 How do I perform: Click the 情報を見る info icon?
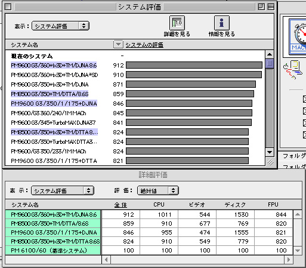click(x=222, y=23)
